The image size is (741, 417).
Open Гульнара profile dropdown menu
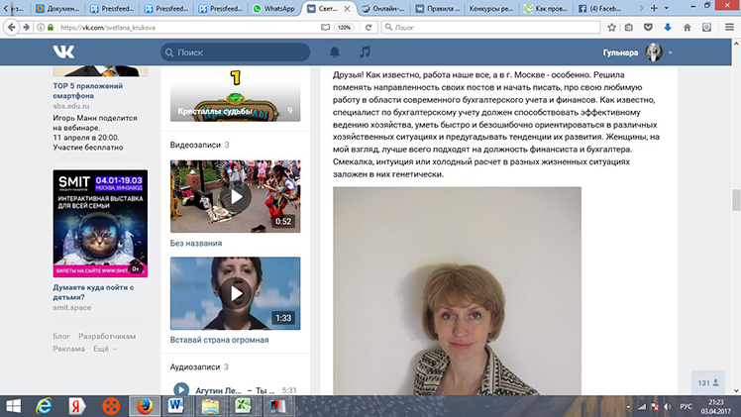(x=670, y=52)
